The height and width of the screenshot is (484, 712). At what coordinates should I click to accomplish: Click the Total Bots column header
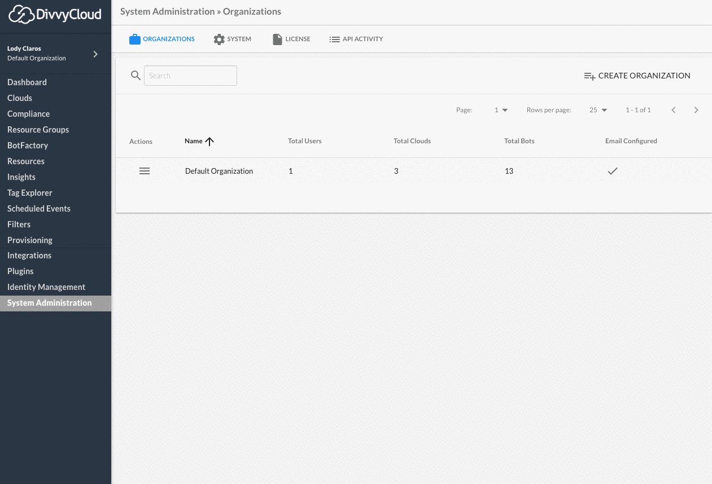519,141
